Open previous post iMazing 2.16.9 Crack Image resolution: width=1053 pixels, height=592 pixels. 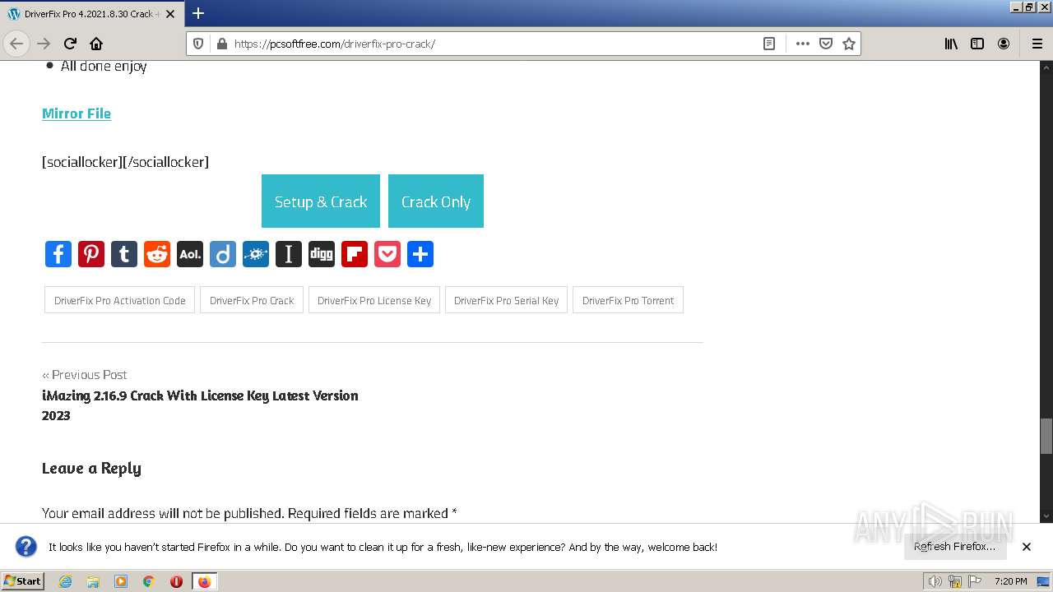[200, 405]
